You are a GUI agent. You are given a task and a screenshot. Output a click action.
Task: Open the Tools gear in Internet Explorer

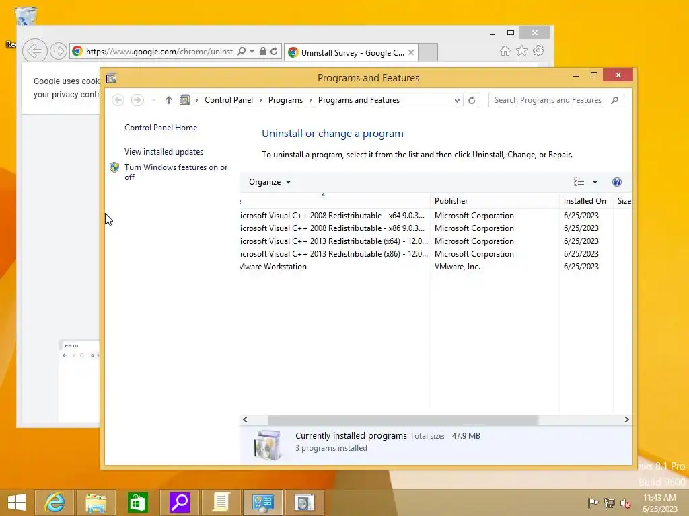click(538, 50)
